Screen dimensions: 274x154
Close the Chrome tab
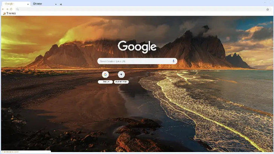click(x=56, y=4)
